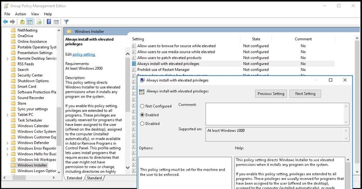Click the Smart Card folder icon

click(x=13, y=87)
